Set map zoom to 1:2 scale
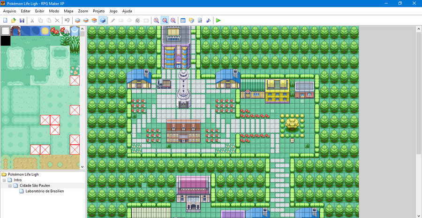This screenshot has width=422, height=218. coord(165,20)
